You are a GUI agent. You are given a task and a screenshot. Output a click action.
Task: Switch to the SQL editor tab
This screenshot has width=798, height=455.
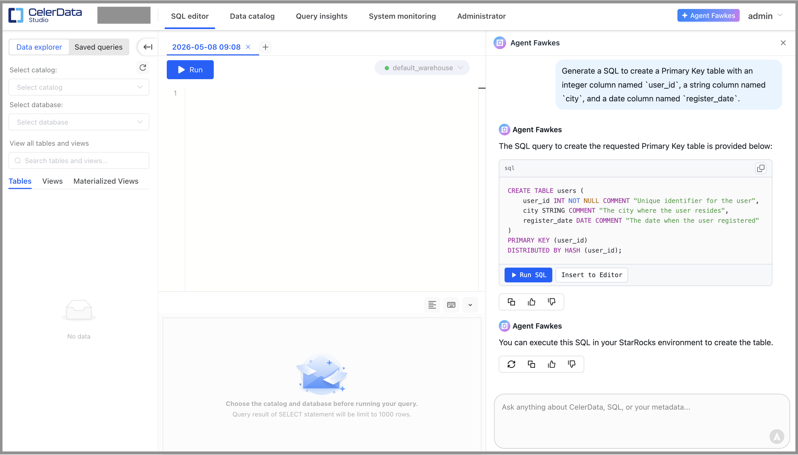[190, 16]
